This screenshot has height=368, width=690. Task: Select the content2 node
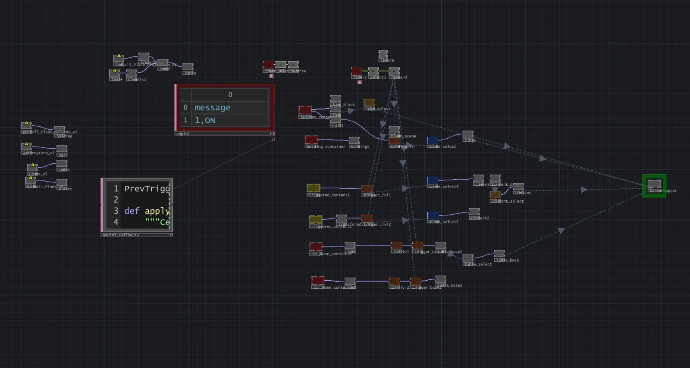pyautogui.click(x=474, y=212)
